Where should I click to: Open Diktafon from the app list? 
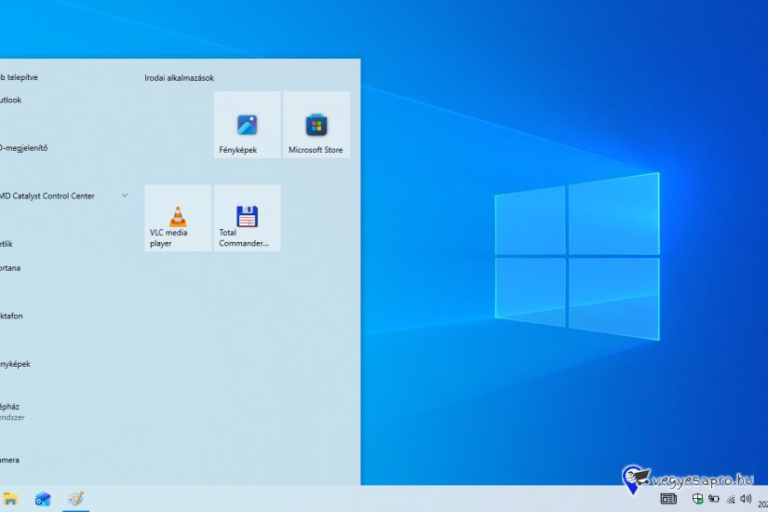(x=13, y=317)
